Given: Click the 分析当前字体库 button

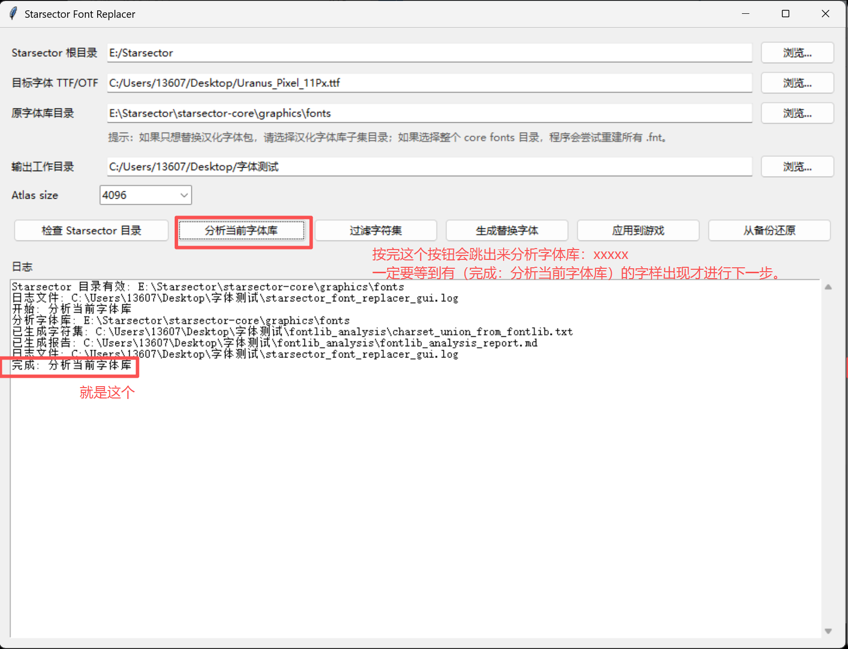Looking at the screenshot, I should tap(241, 230).
